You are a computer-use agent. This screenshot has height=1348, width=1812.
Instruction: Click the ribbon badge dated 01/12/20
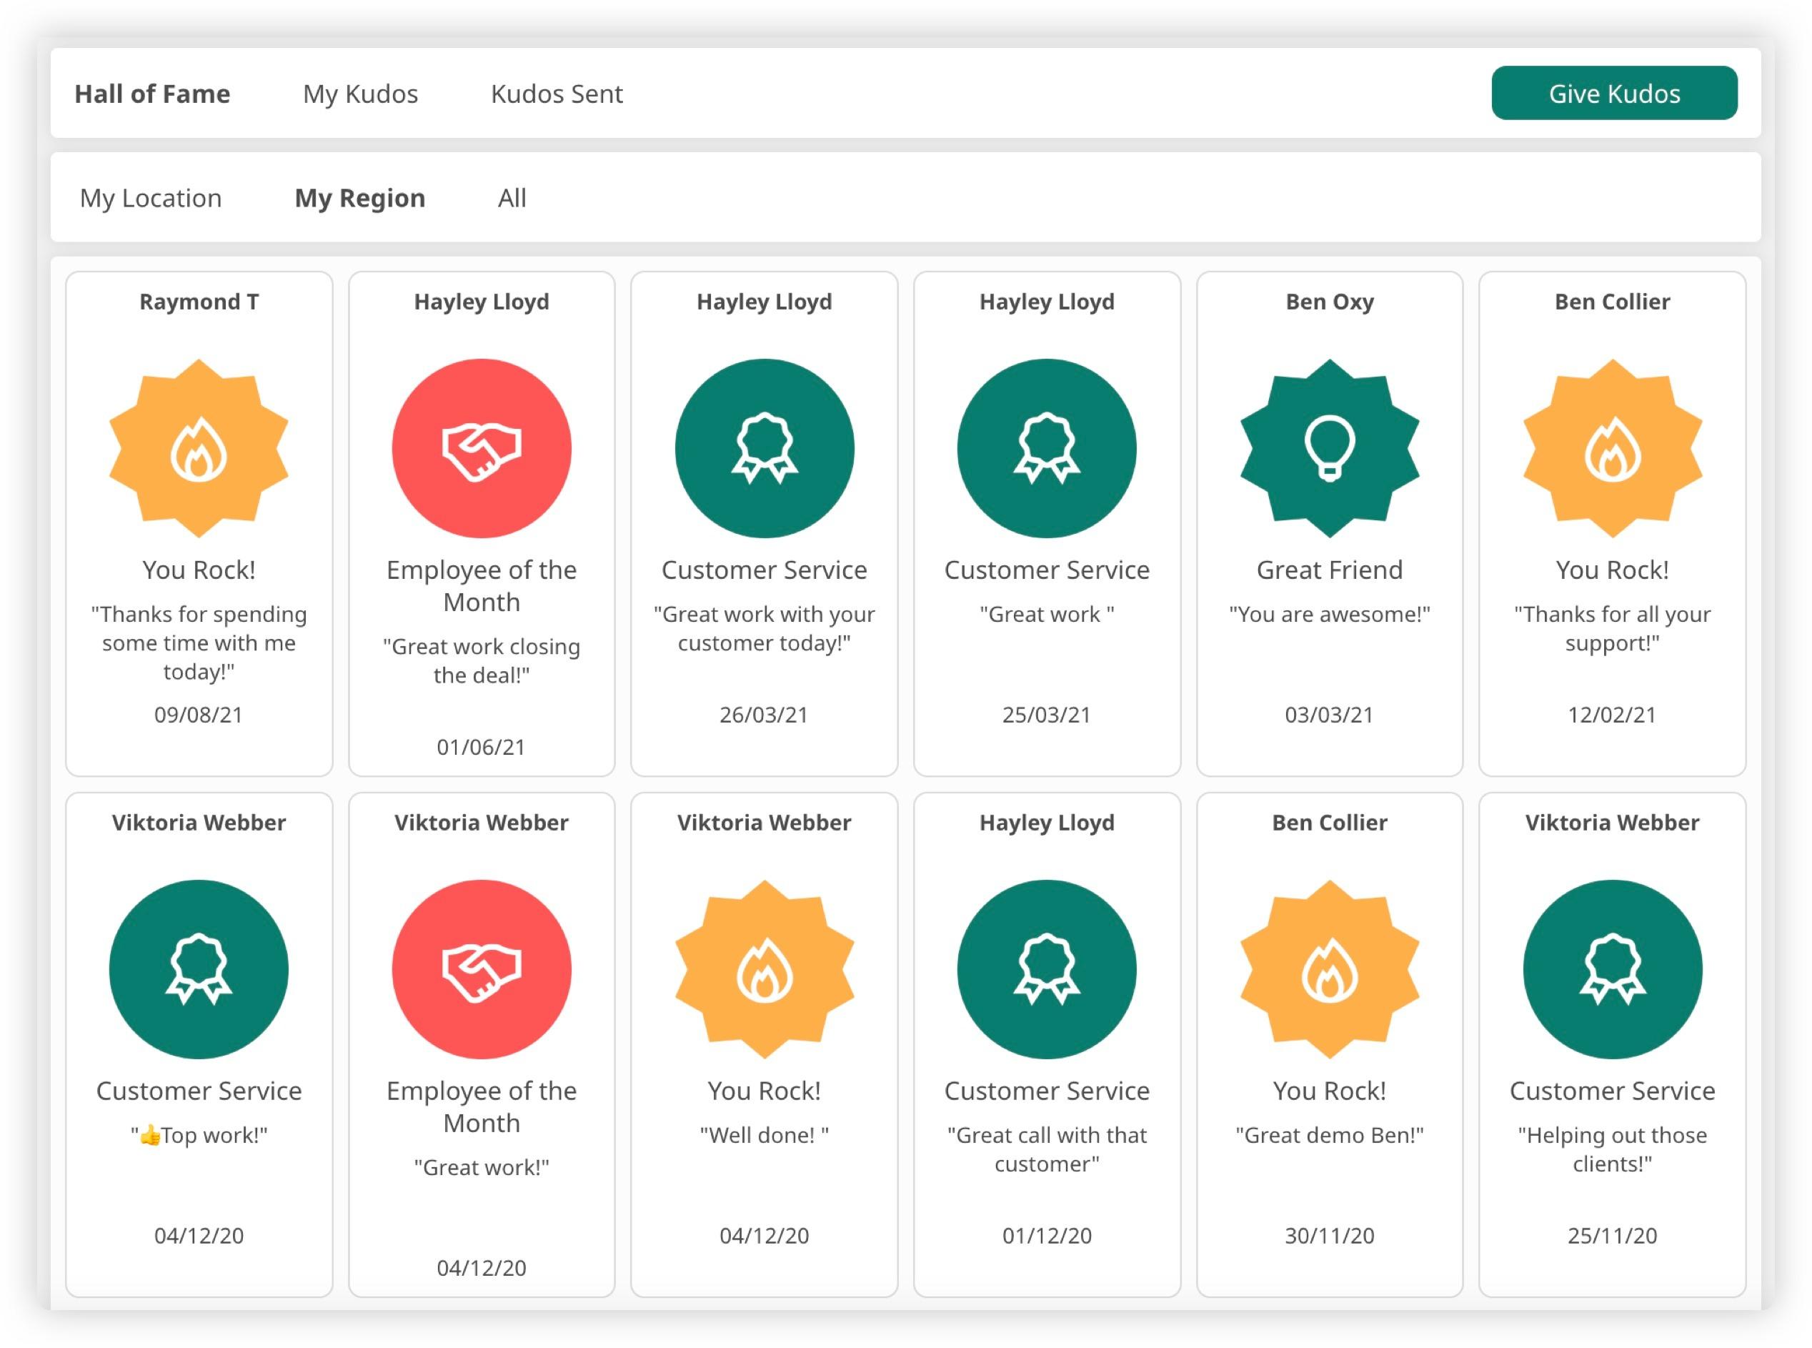point(1046,968)
